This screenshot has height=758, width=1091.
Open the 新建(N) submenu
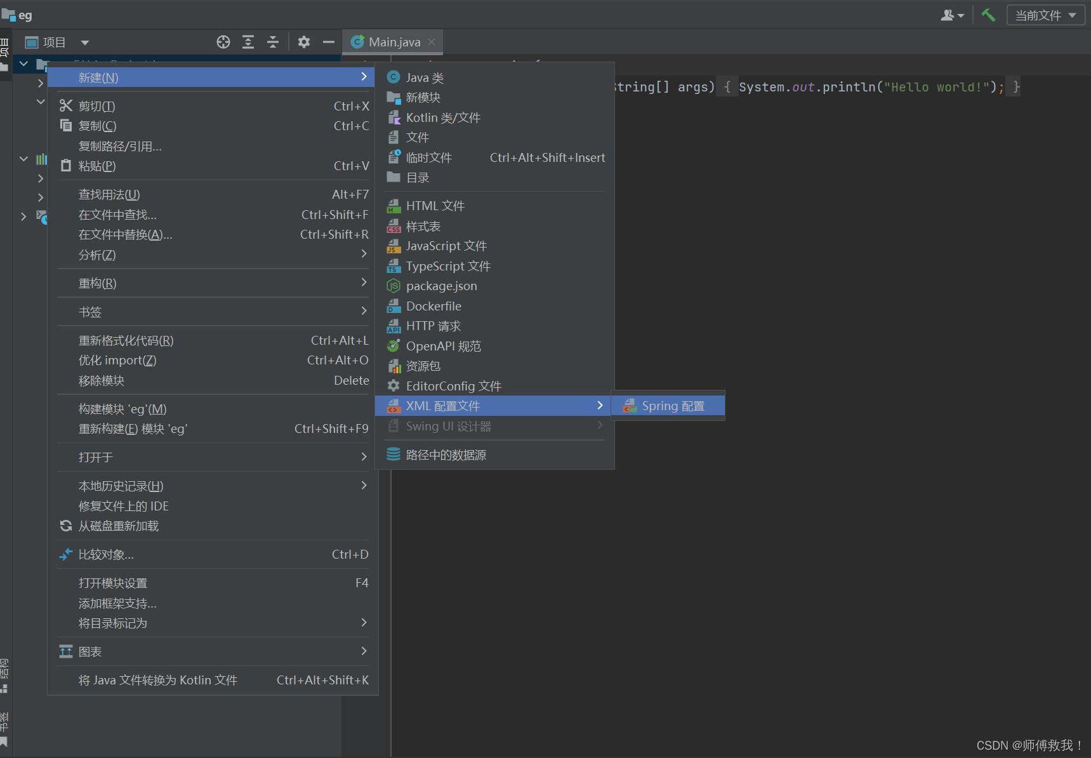213,77
